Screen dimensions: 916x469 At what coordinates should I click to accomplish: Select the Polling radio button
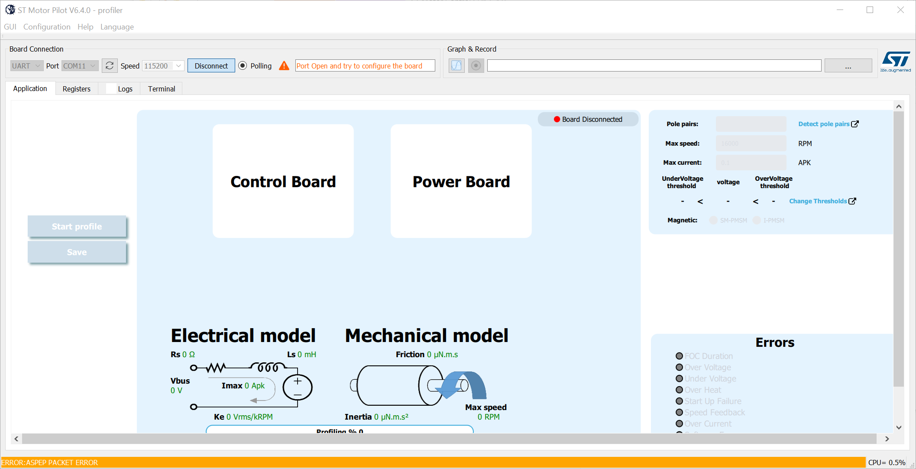(x=243, y=65)
